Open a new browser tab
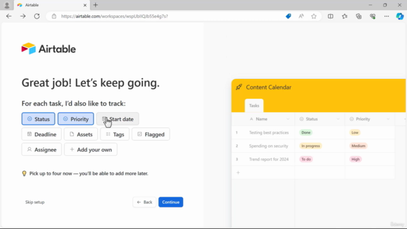 point(95,5)
